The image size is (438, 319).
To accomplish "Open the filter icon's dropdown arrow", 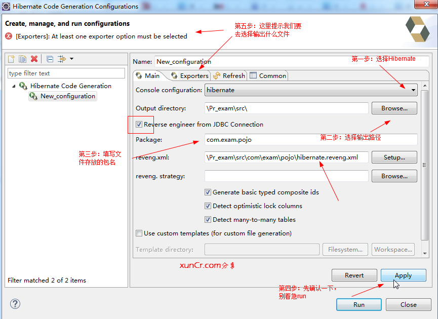I will click(72, 59).
